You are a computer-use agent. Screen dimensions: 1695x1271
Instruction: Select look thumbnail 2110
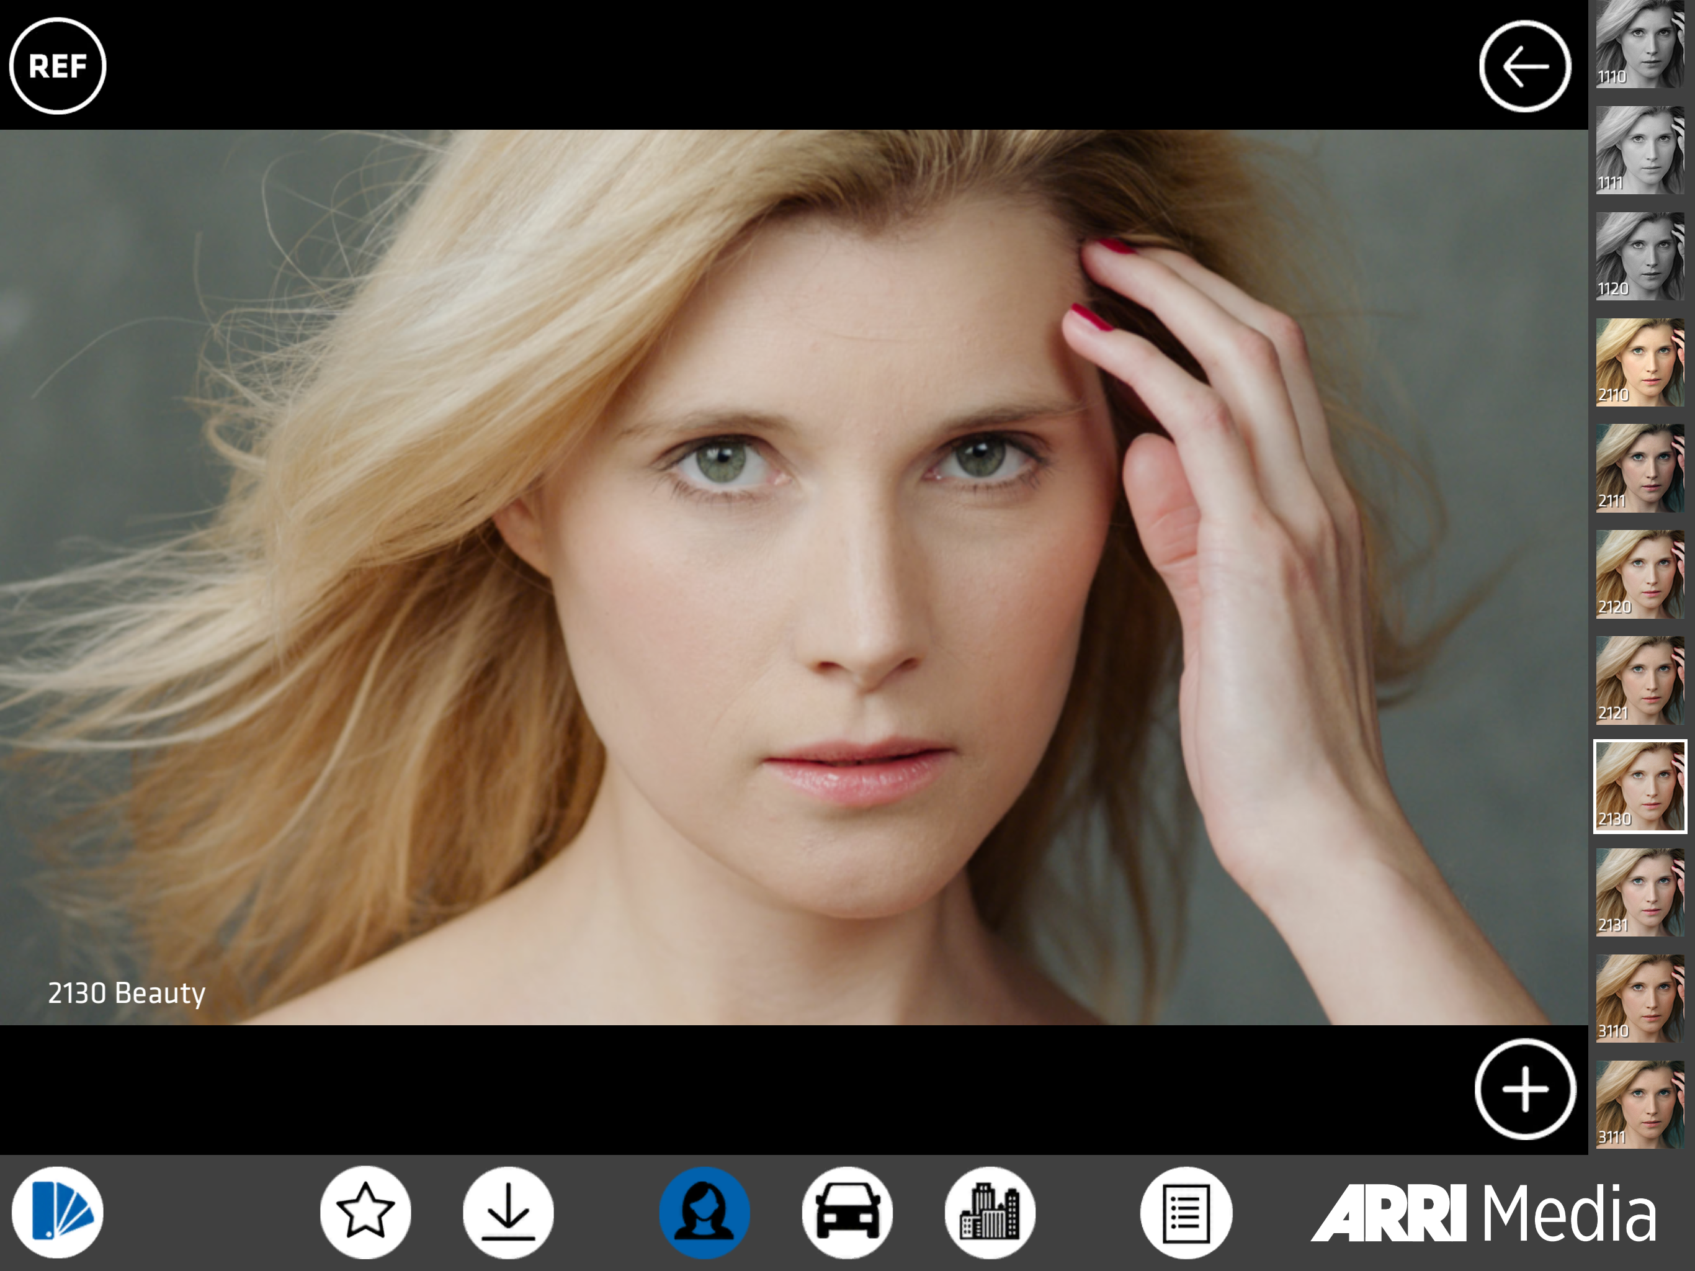tap(1640, 362)
